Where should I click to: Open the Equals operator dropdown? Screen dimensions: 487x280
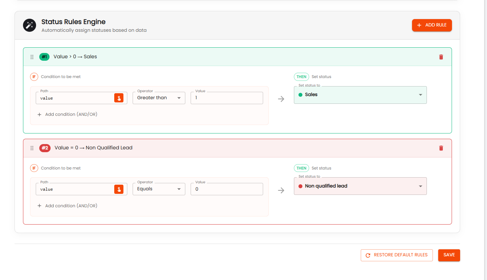pos(159,189)
